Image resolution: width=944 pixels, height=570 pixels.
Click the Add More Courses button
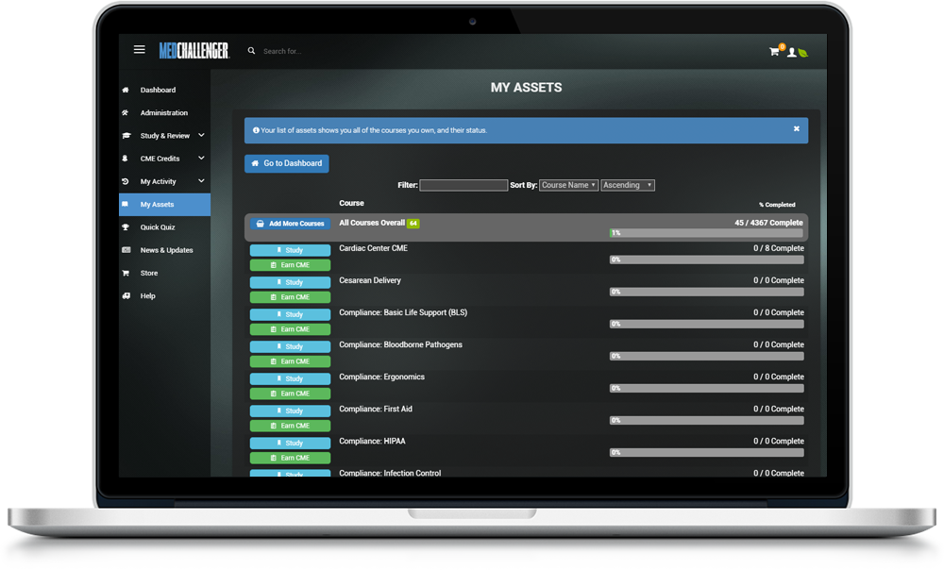tap(290, 224)
